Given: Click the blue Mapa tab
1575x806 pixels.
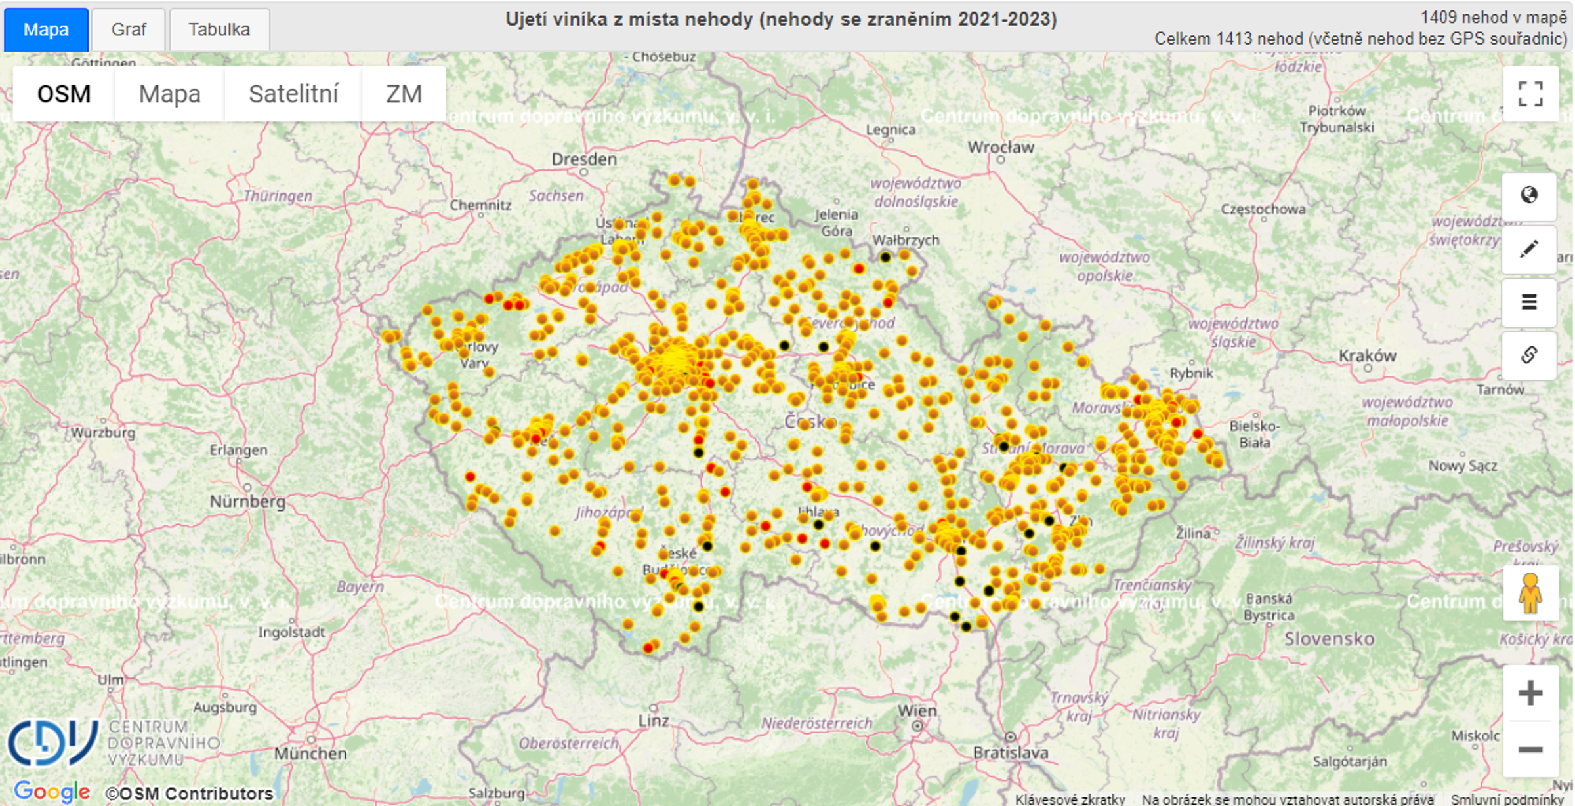Looking at the screenshot, I should point(46,30).
